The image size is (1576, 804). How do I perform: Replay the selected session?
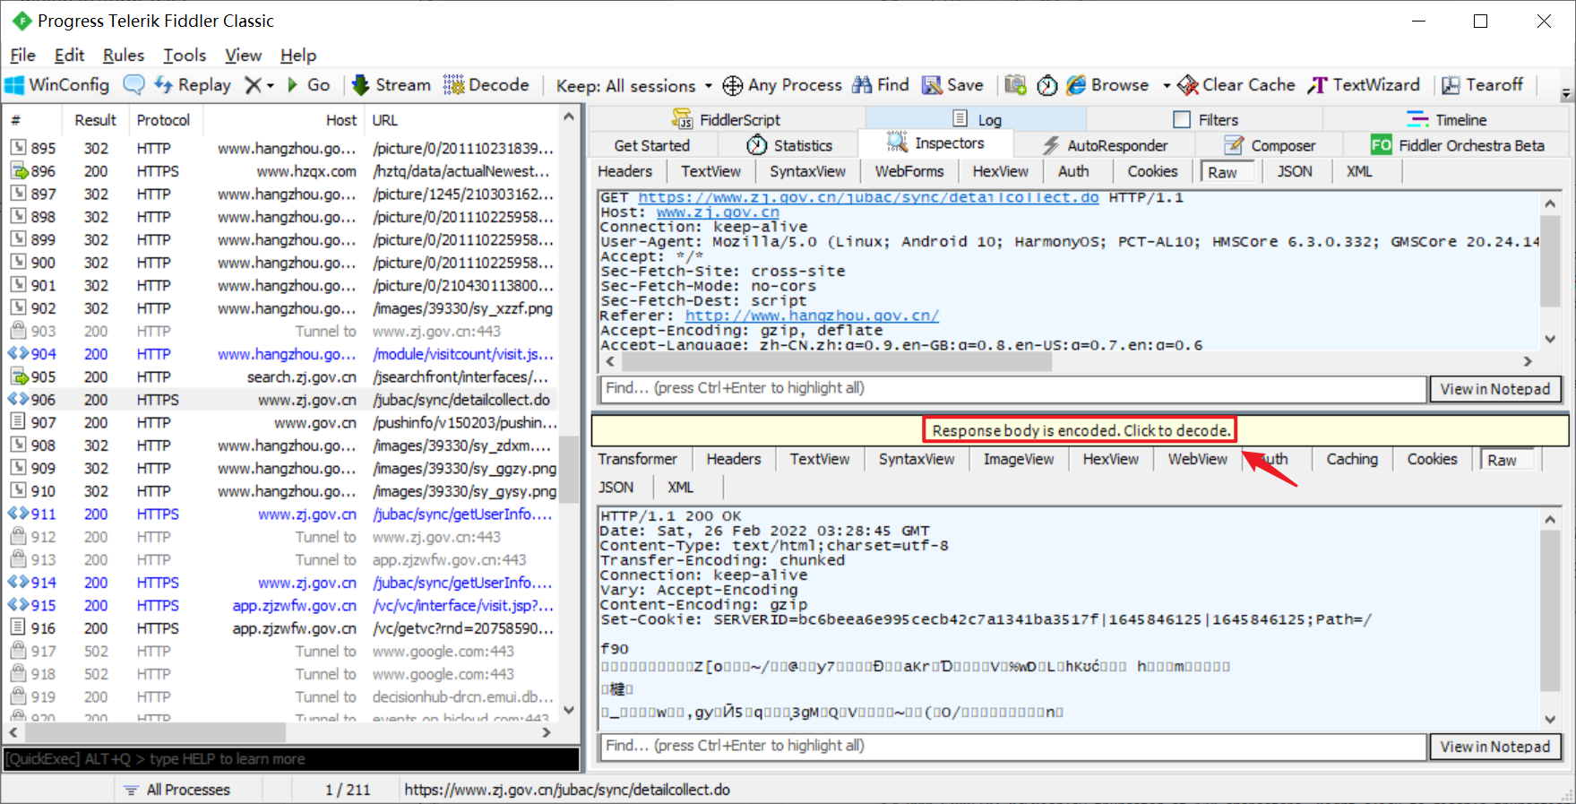coord(193,85)
